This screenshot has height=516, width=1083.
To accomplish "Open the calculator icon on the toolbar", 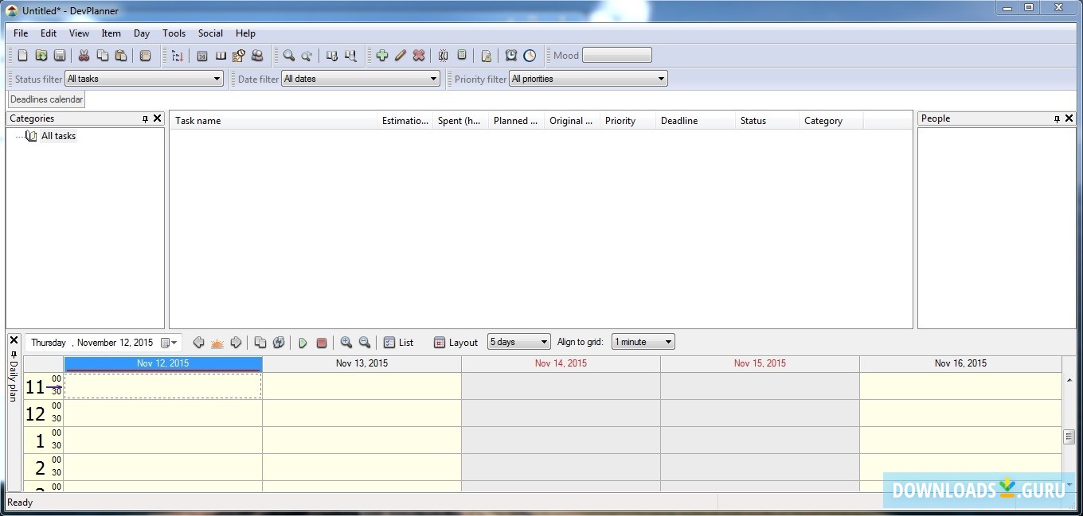I will click(x=463, y=55).
